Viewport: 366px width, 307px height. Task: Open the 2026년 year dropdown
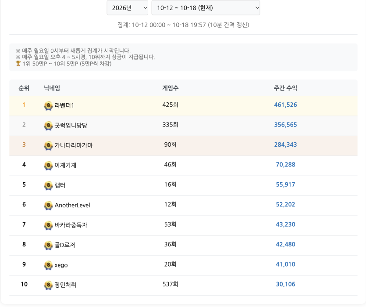click(127, 8)
